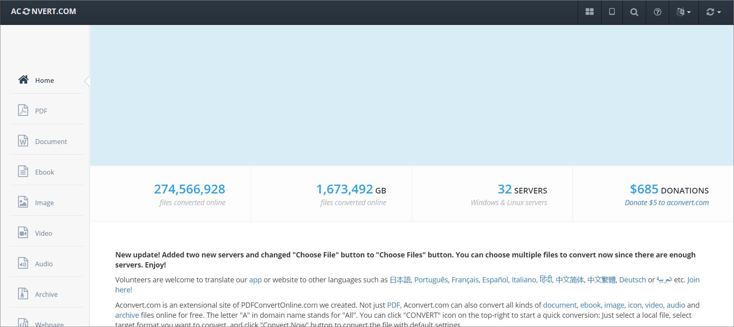Follow the 'video' link in description
Screen dimensions: 734x327
point(654,305)
